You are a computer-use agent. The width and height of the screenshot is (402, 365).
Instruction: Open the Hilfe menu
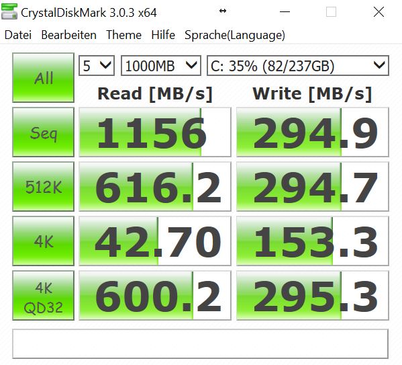[x=163, y=35]
